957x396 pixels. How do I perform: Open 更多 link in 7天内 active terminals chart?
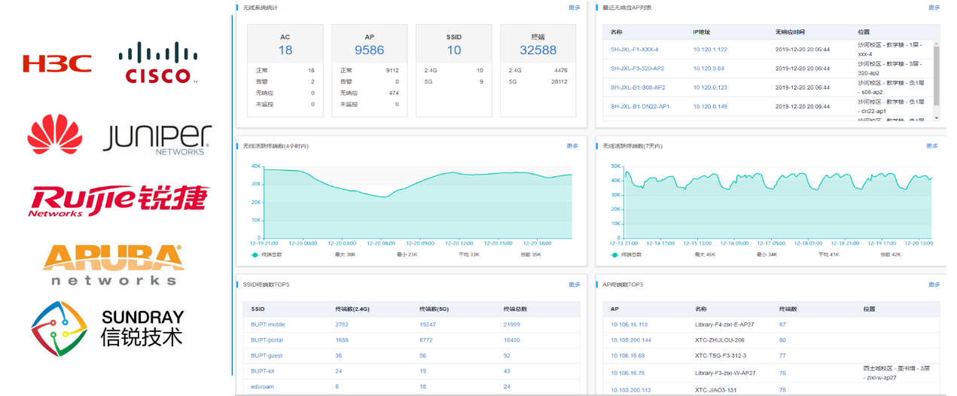932,146
